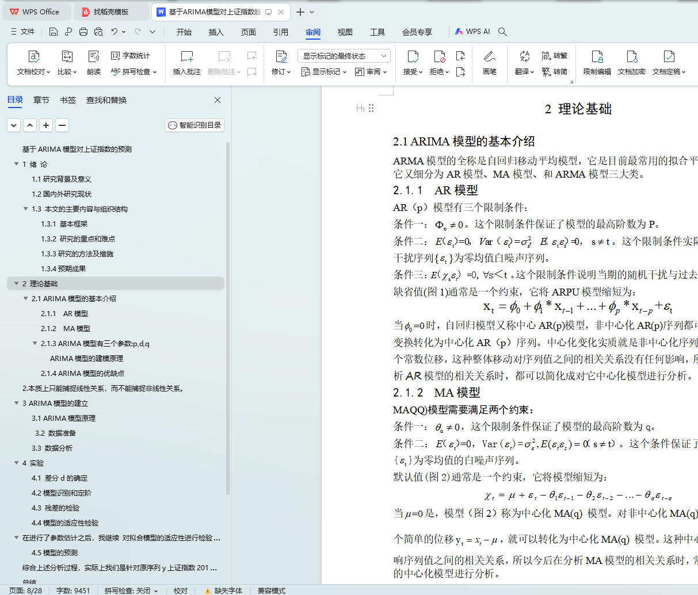Viewport: 698px width, 595px height.
Task: Open 限制编辑 restrict editing
Action: (597, 63)
